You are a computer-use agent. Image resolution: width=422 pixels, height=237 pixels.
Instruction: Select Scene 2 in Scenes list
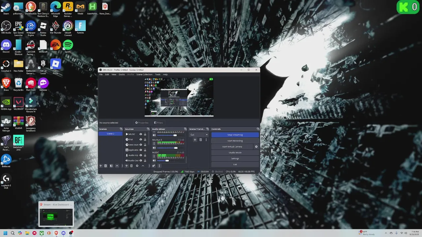pos(110,134)
